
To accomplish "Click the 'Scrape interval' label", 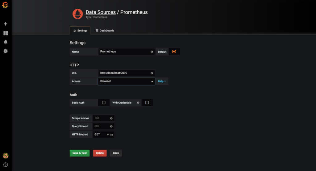I will [x=81, y=118].
